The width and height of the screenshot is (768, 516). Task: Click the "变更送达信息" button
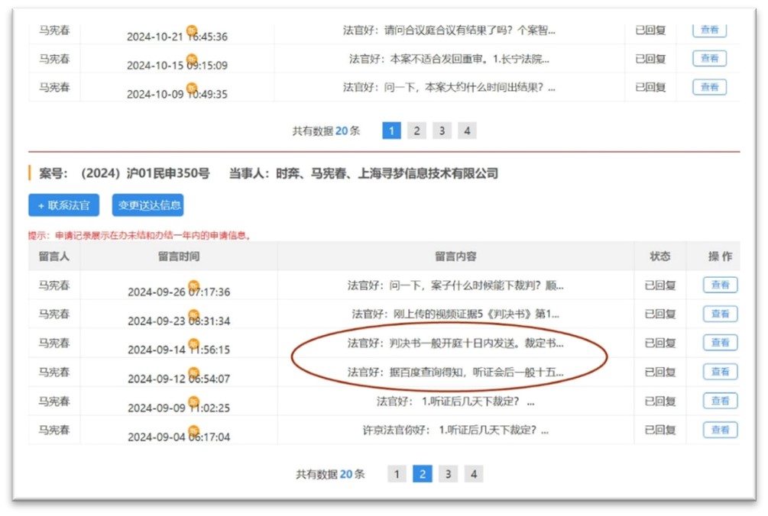pos(148,205)
